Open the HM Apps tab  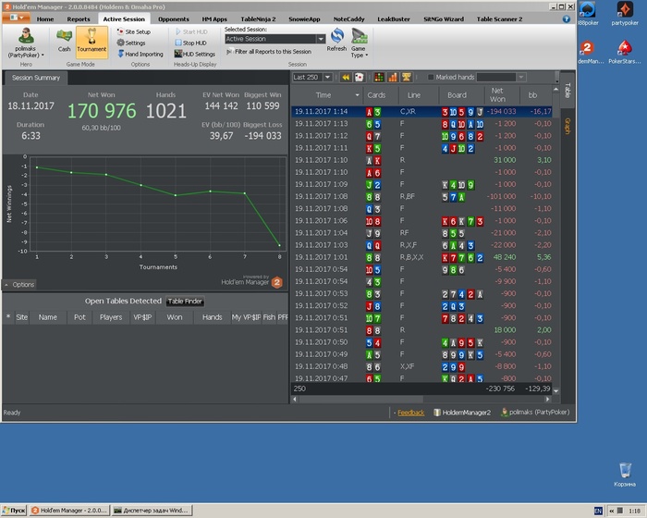pyautogui.click(x=214, y=19)
